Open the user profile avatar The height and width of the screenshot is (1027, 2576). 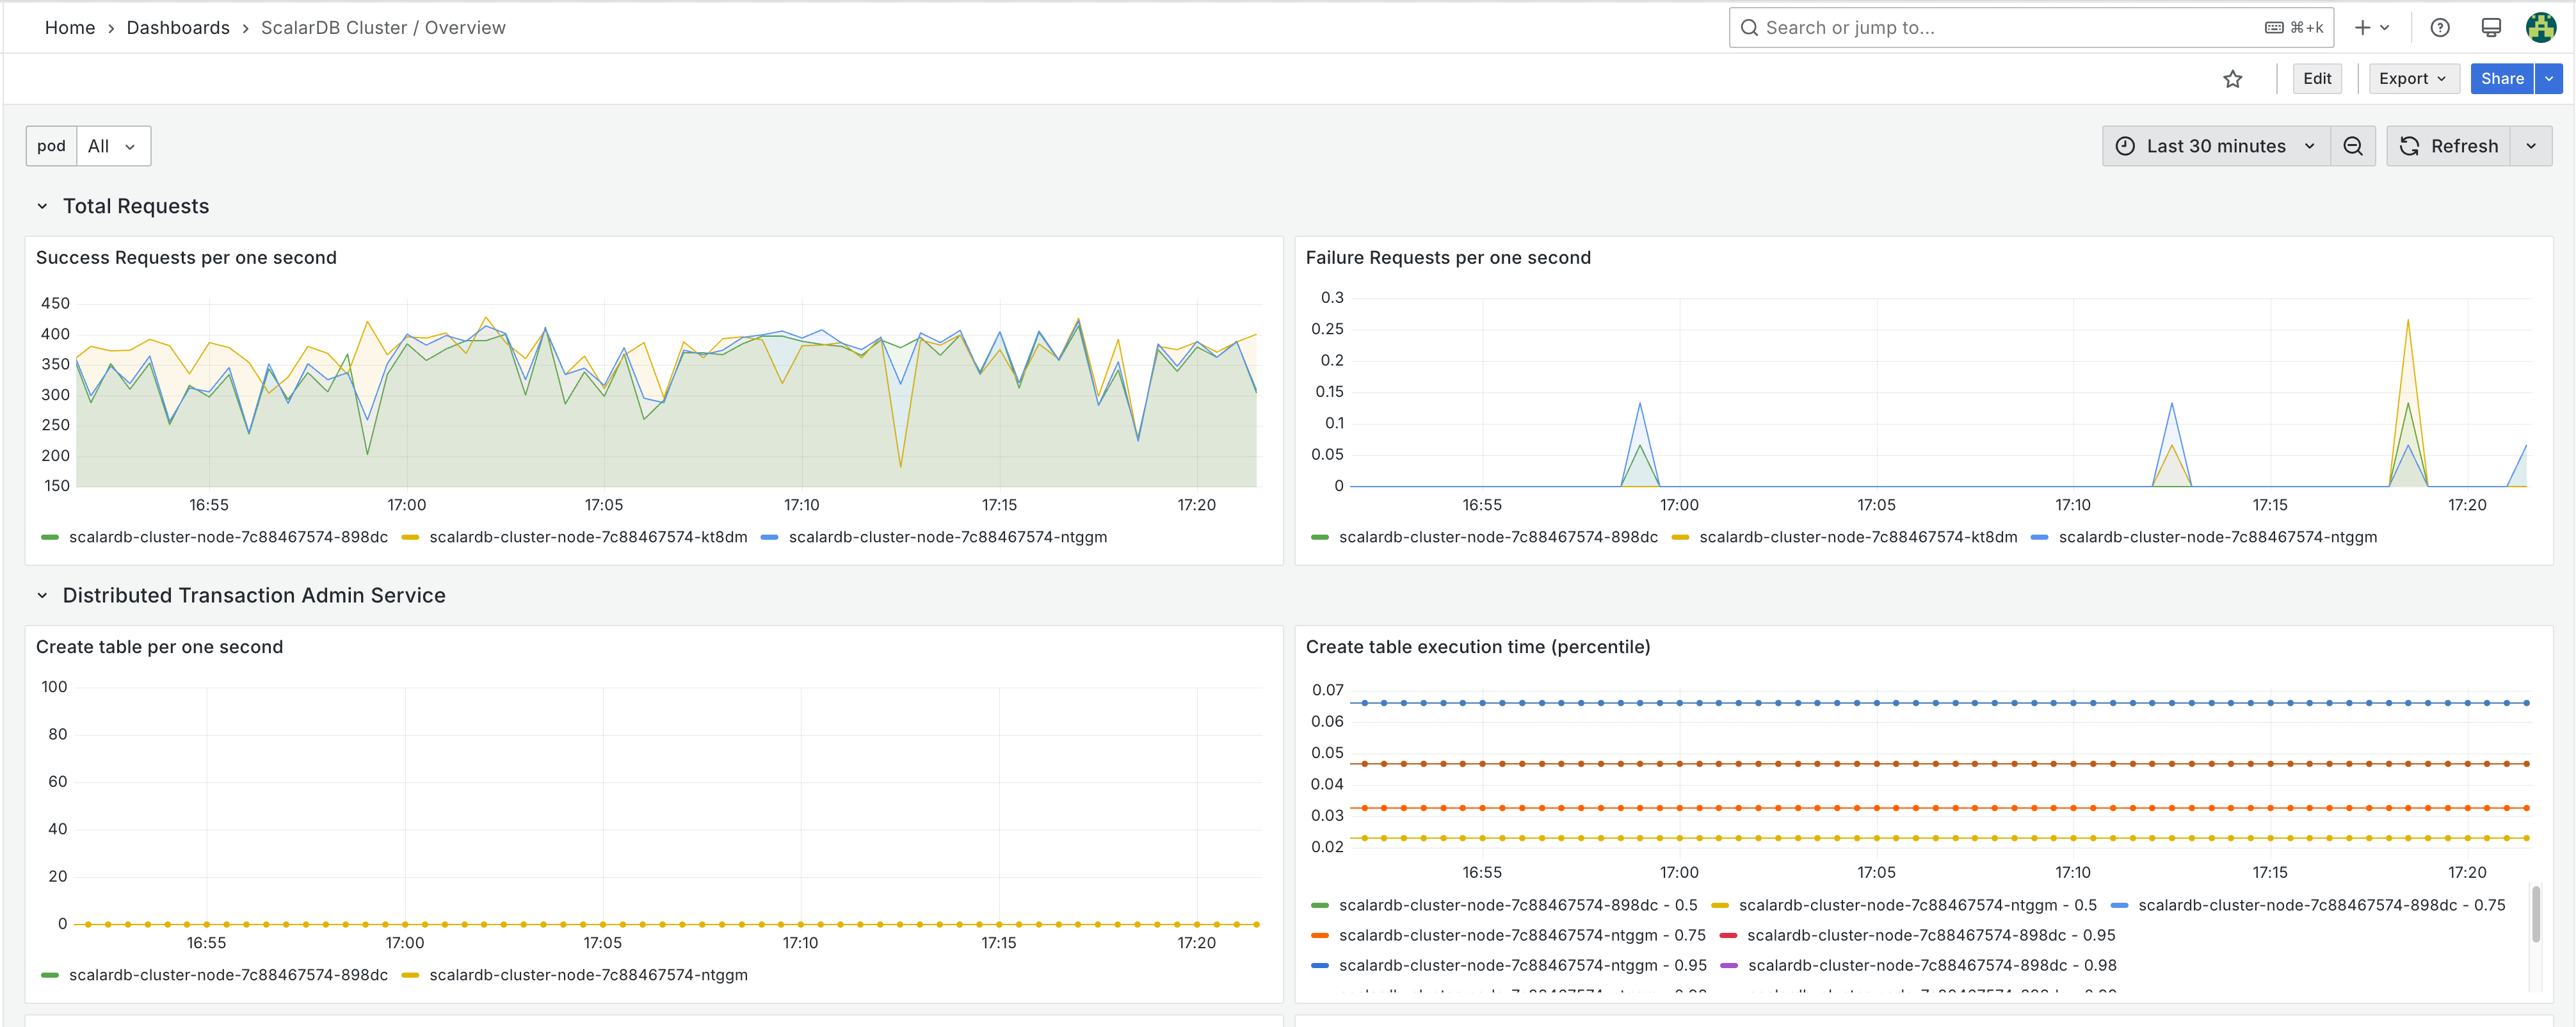click(2541, 28)
